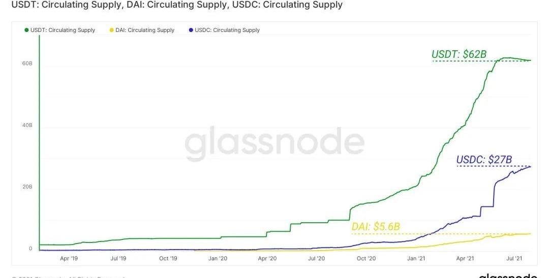Select the 60B y-axis label
Screen dimensions: 549x278
tap(27, 64)
